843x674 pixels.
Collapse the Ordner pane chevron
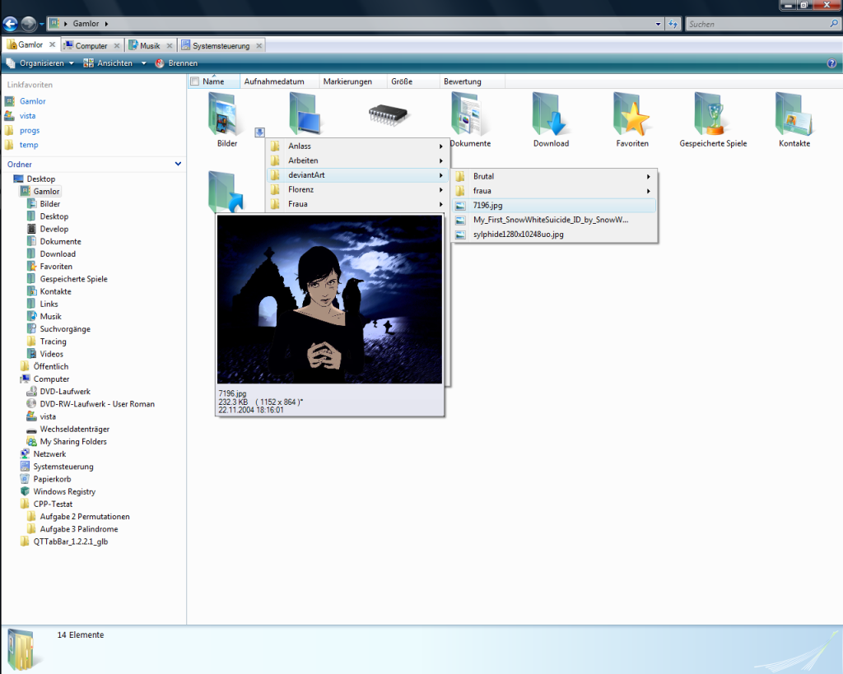coord(178,164)
